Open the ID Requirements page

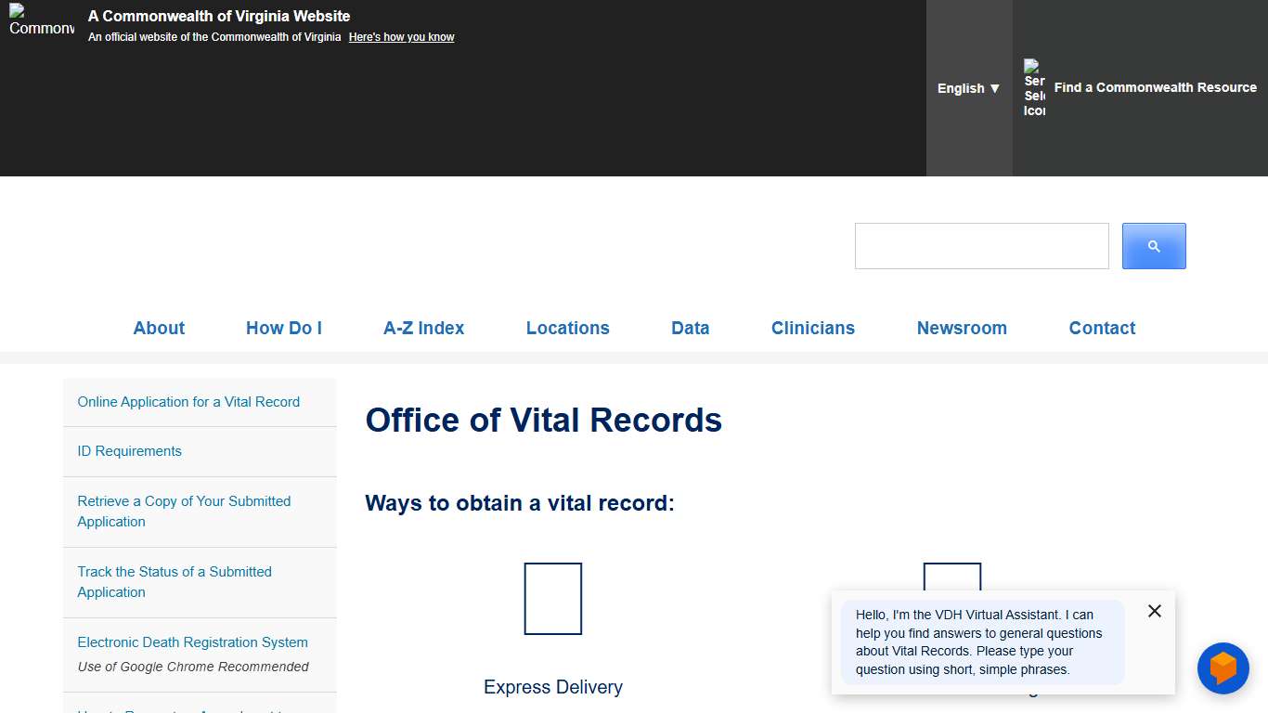pos(129,450)
